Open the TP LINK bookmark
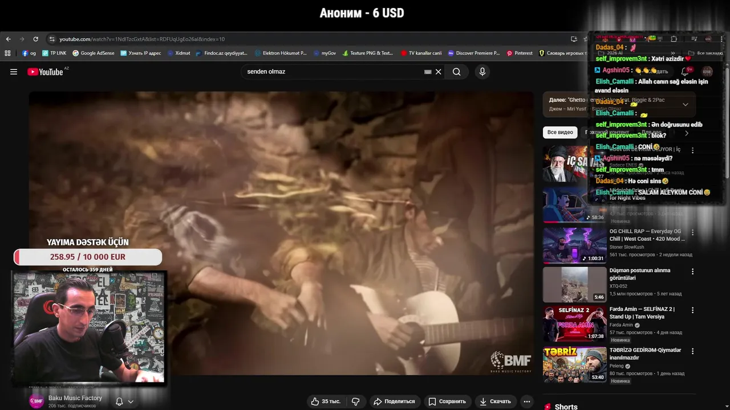This screenshot has height=410, width=730. (x=54, y=53)
